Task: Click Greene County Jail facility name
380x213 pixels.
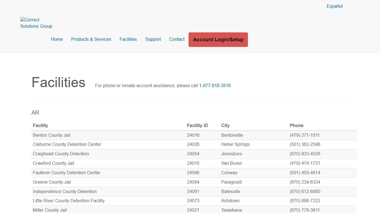Action: 52,182
